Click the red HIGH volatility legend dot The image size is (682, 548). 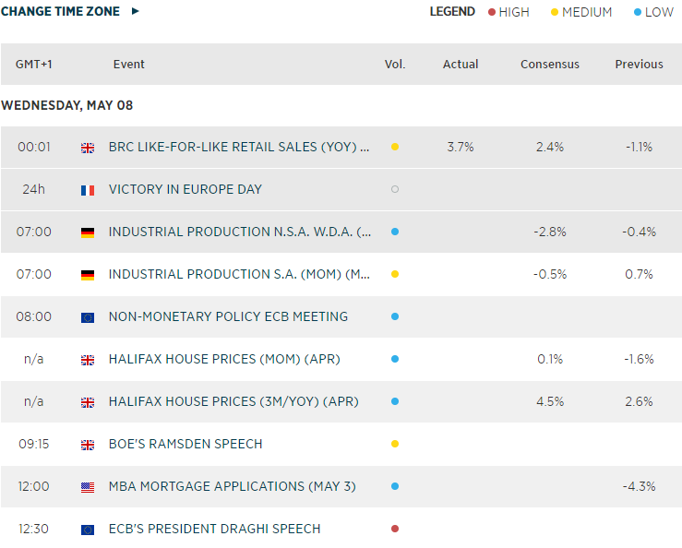pos(491,12)
